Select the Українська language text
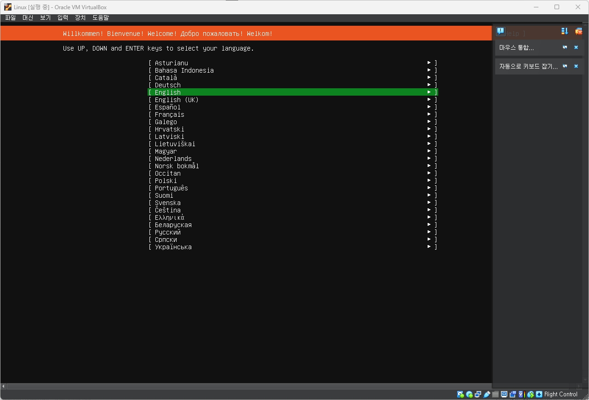 173,247
